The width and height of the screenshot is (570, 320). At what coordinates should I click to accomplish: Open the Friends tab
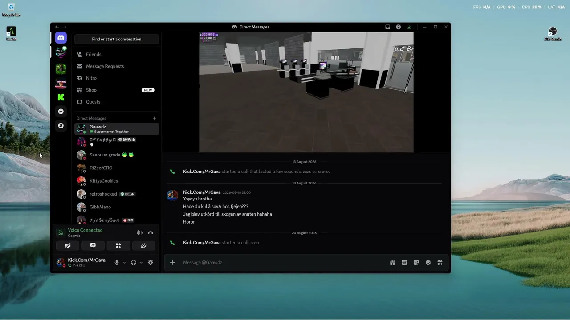[x=117, y=54]
